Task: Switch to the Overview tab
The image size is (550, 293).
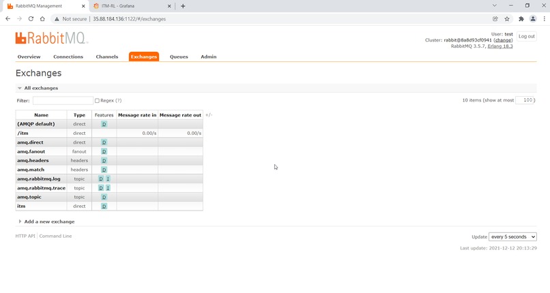Action: pyautogui.click(x=29, y=57)
